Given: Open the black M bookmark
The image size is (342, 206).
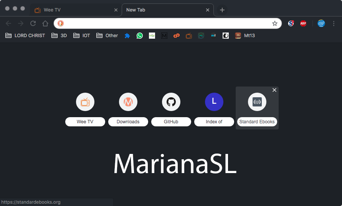Looking at the screenshot, I should pyautogui.click(x=164, y=36).
